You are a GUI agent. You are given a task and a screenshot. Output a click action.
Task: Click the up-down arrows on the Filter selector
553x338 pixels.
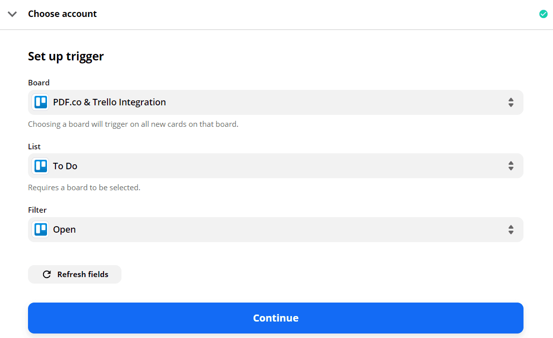(511, 229)
